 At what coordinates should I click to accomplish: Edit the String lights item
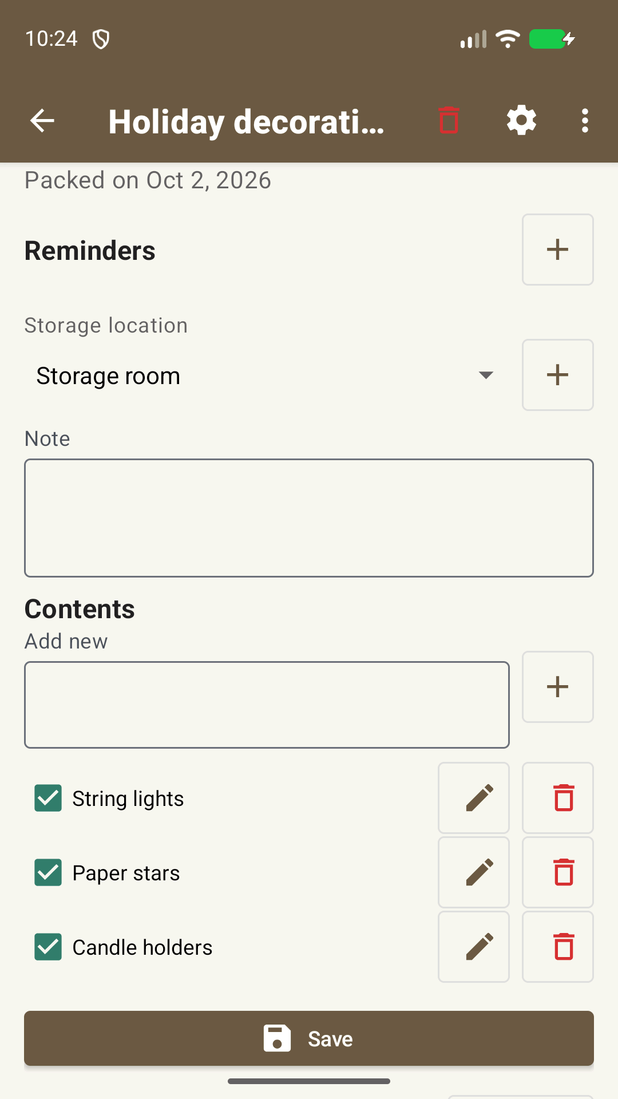tap(474, 798)
